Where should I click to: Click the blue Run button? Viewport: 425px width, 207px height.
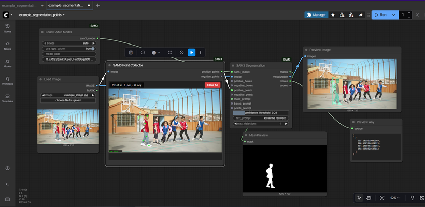tap(380, 15)
